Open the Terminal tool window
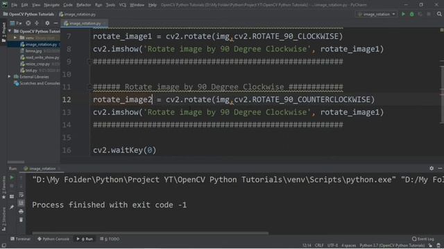Screen dimensions: 444x249 20,239
